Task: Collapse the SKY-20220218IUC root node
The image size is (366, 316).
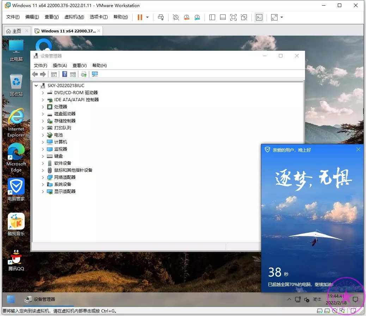Action: [x=36, y=86]
